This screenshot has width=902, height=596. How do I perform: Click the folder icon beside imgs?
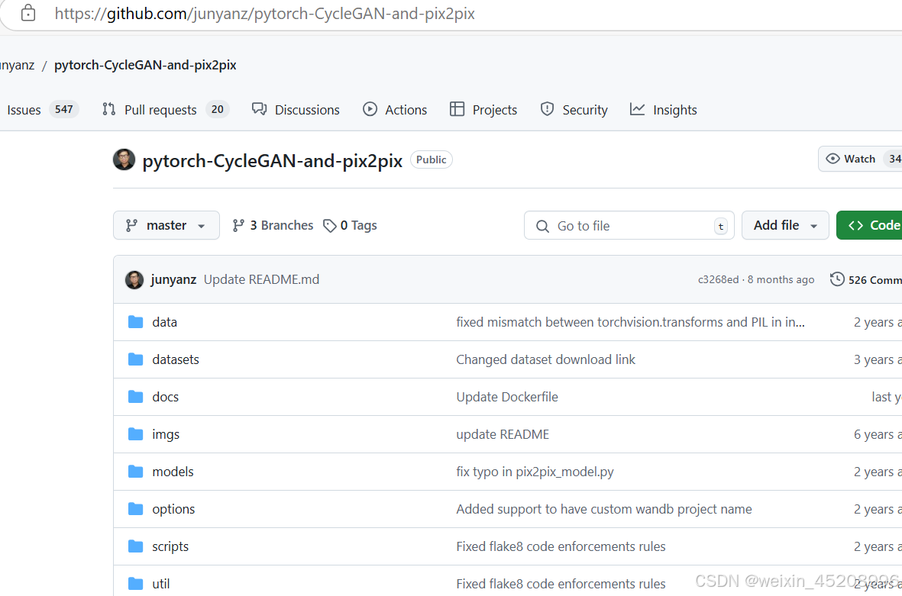pyautogui.click(x=136, y=434)
